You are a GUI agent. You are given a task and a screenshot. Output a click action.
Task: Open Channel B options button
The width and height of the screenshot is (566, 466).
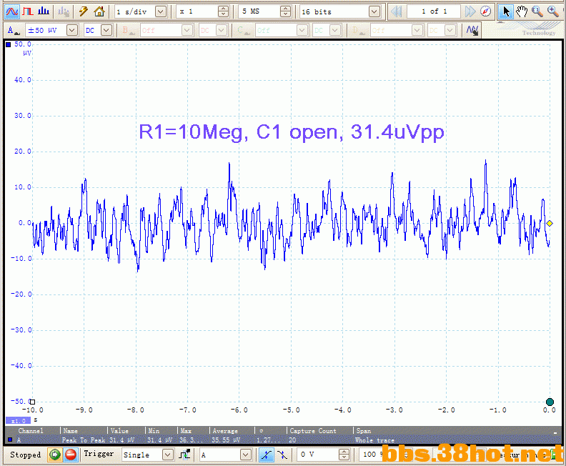[x=128, y=30]
